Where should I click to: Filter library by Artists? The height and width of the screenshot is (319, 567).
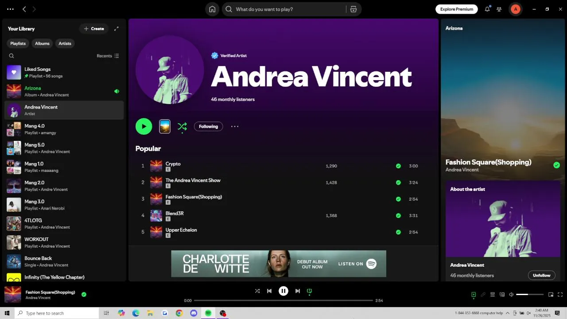[x=65, y=43]
